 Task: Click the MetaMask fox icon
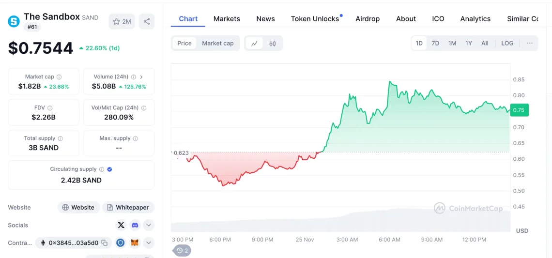point(135,243)
